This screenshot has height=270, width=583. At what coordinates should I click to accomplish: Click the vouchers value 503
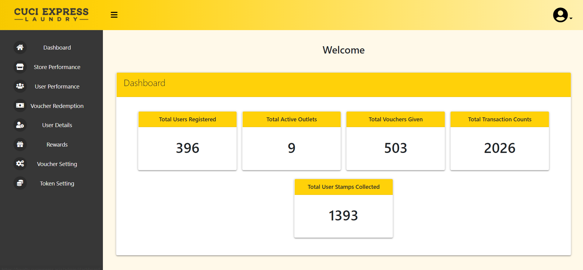(396, 148)
